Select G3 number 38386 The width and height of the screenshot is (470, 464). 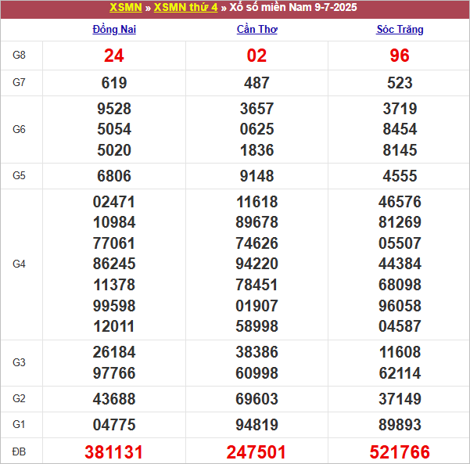(x=257, y=352)
